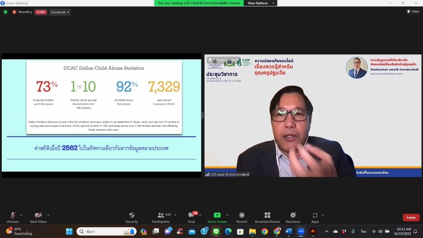Expand the arrow next to Participants
This screenshot has height=238, width=423.
click(175, 215)
